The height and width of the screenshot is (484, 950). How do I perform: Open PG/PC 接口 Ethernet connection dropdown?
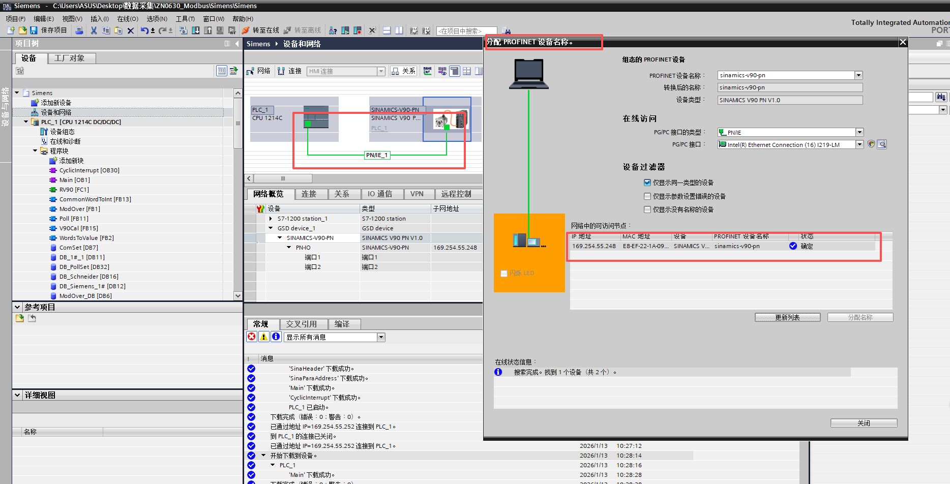859,144
